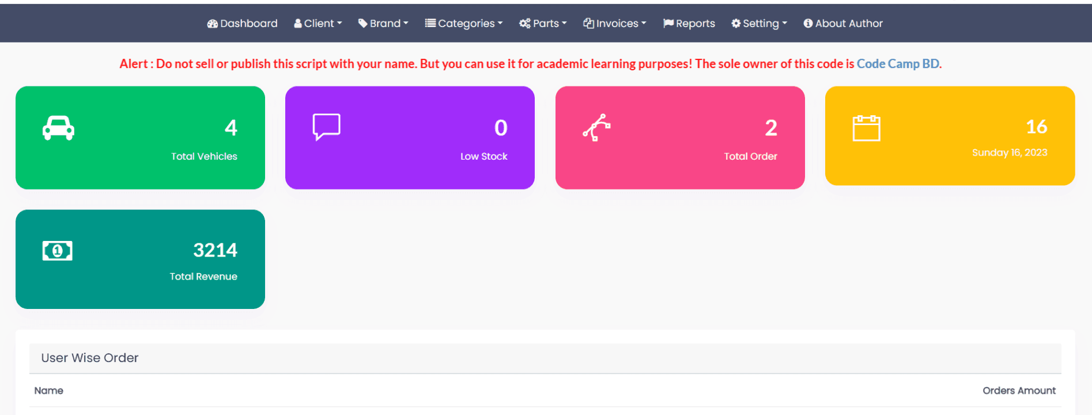Click the Setting gear icon
Viewport: 1092px width, 415px height.
coord(736,24)
